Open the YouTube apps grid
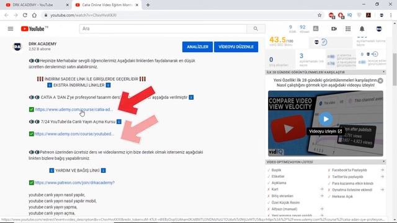This screenshot has height=223, width=397. click(348, 29)
